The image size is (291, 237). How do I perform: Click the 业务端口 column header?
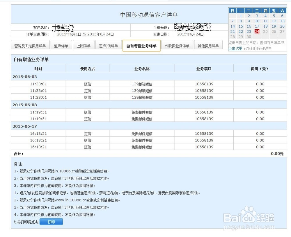[204, 69]
